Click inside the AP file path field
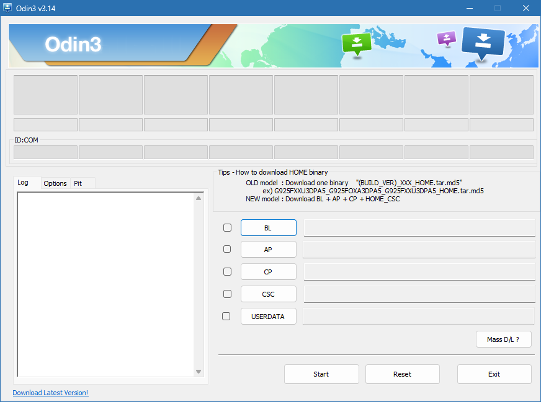 pyautogui.click(x=419, y=250)
